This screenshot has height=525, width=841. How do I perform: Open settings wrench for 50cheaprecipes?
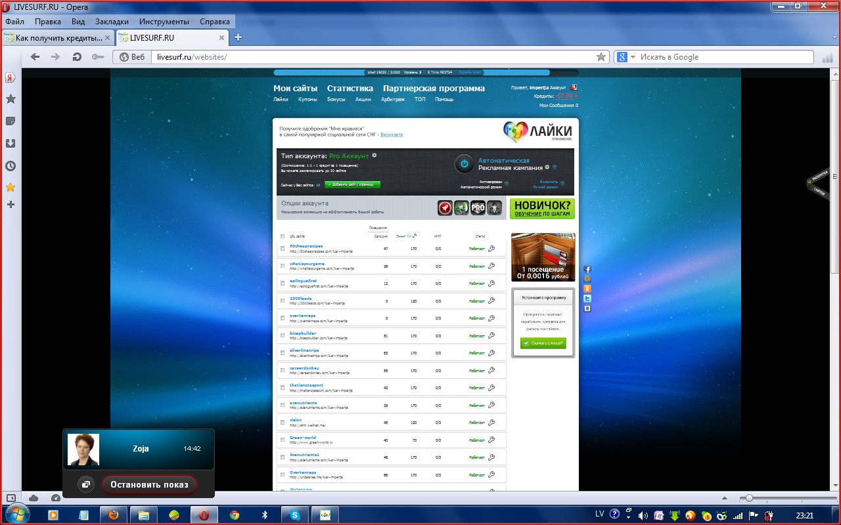[x=491, y=248]
